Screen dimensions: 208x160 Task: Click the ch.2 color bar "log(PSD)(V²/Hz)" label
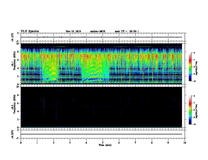[197, 111]
